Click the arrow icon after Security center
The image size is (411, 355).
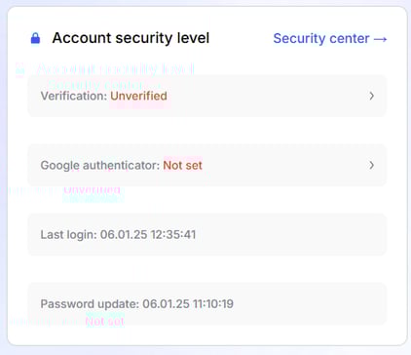pos(380,39)
